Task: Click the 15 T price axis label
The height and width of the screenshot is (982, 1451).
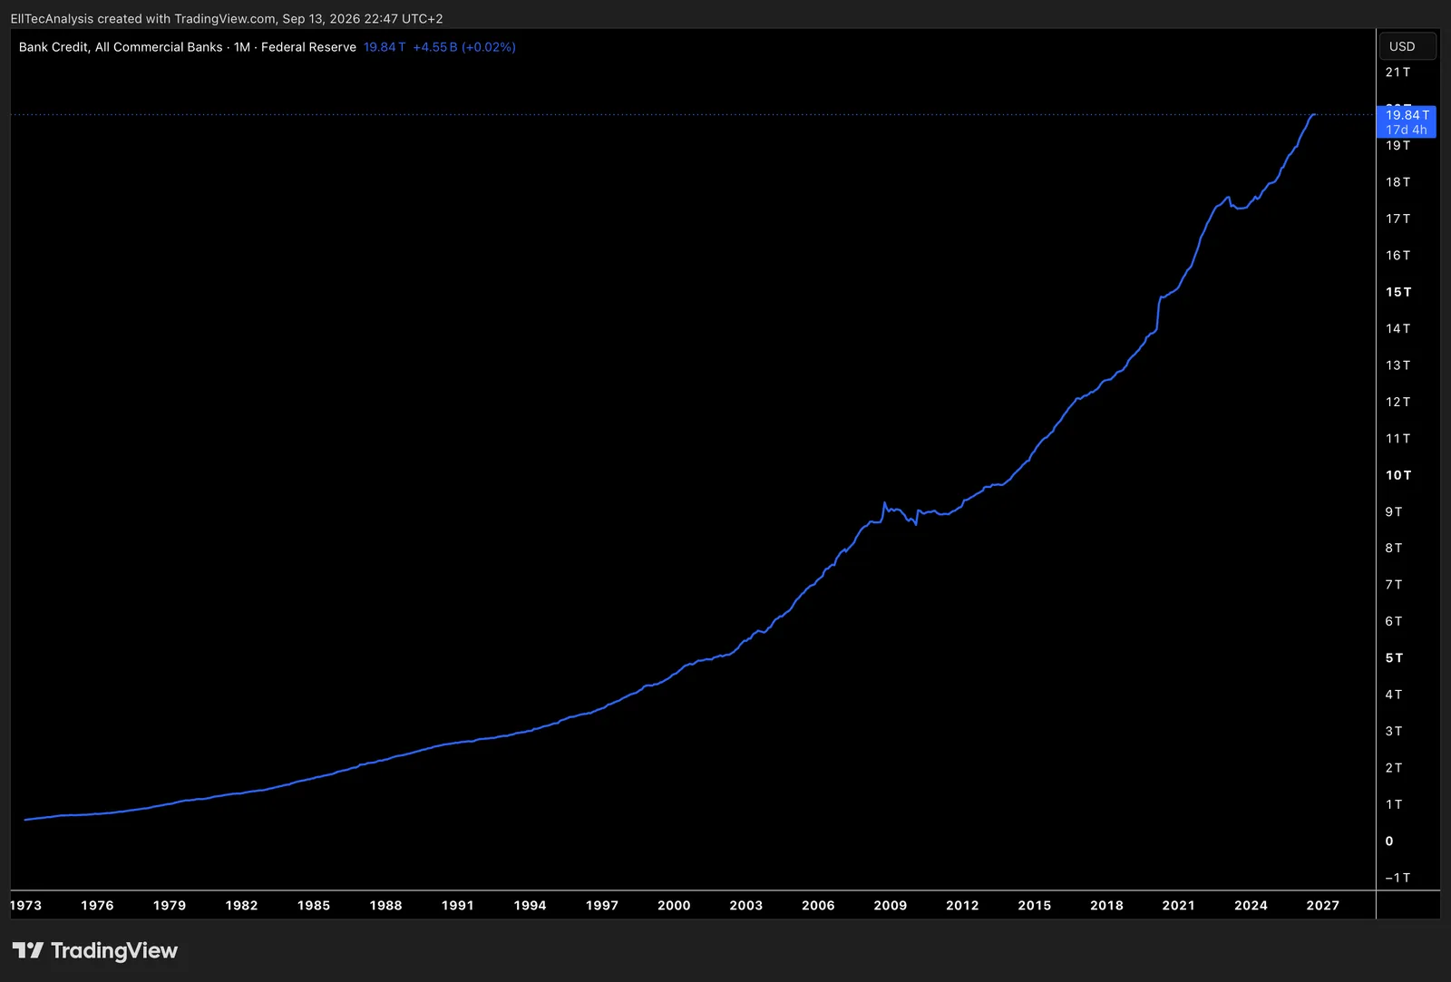Action: (1397, 292)
